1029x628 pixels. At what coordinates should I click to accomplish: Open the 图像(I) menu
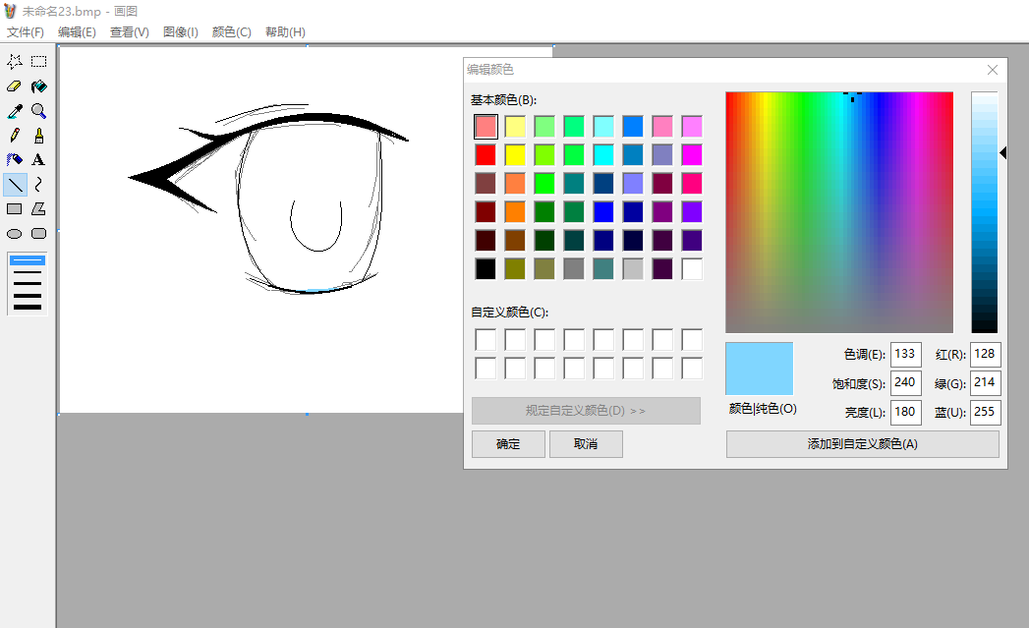(181, 32)
